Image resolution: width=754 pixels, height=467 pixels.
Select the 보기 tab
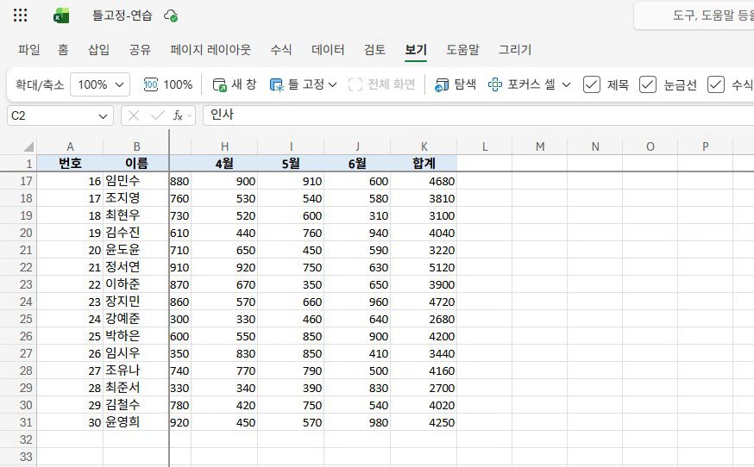[416, 49]
